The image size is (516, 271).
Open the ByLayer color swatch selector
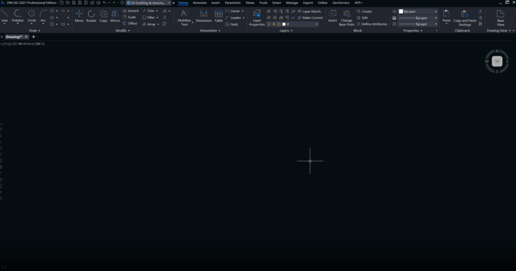point(418,11)
